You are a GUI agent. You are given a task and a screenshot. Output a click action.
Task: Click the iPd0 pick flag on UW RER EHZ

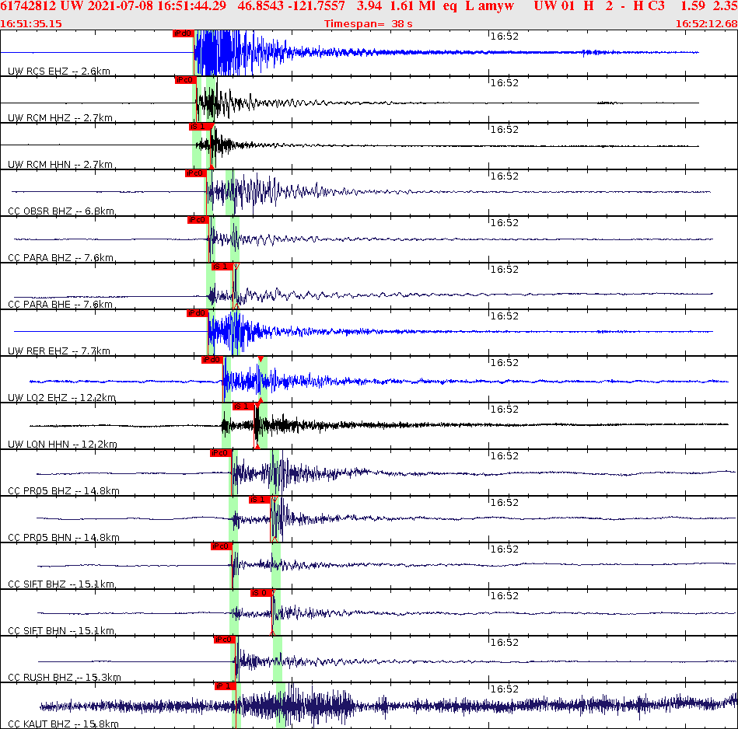[x=196, y=312]
